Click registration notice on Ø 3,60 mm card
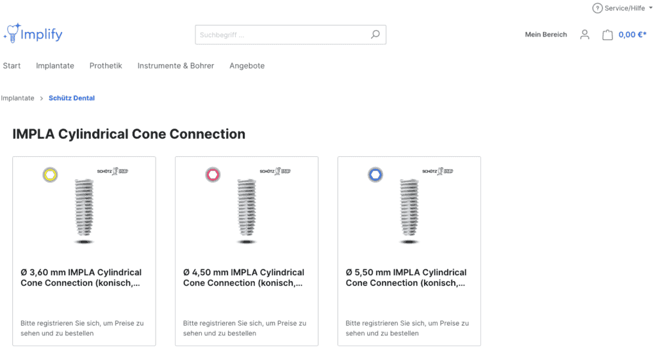The image size is (656, 359). [x=82, y=328]
